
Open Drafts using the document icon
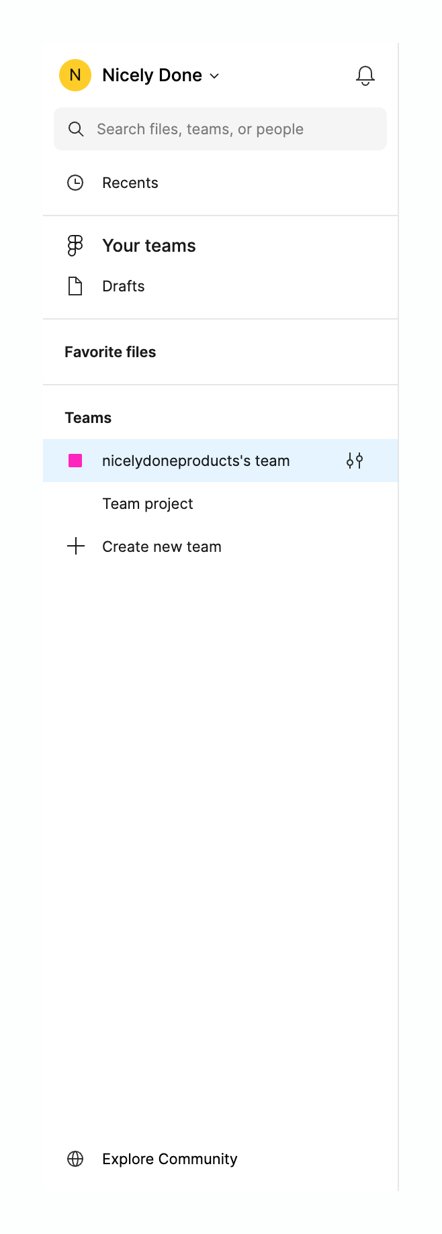click(75, 285)
